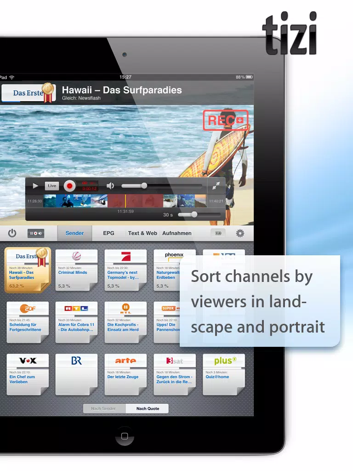Switch playback to Live
This screenshot has height=471, width=353.
point(51,186)
